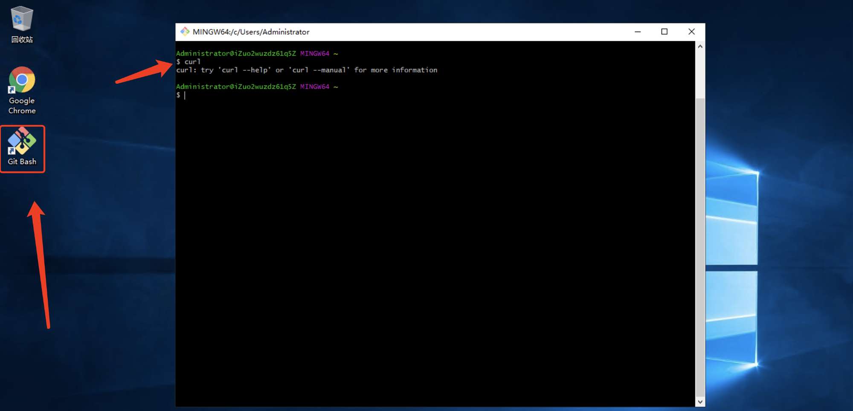Image resolution: width=853 pixels, height=411 pixels.
Task: Close the MINGW64 terminal window
Action: click(691, 32)
